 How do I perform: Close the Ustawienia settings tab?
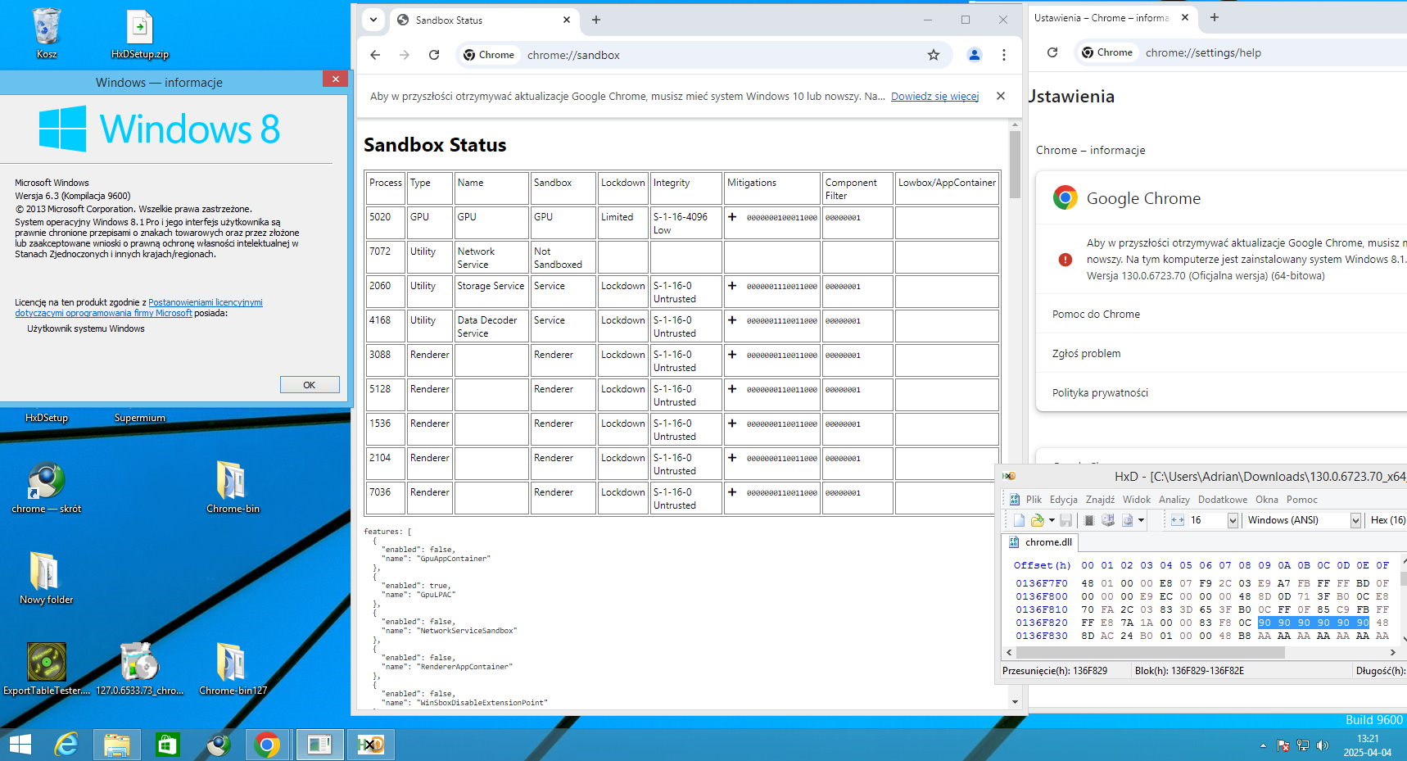pyautogui.click(x=1185, y=17)
